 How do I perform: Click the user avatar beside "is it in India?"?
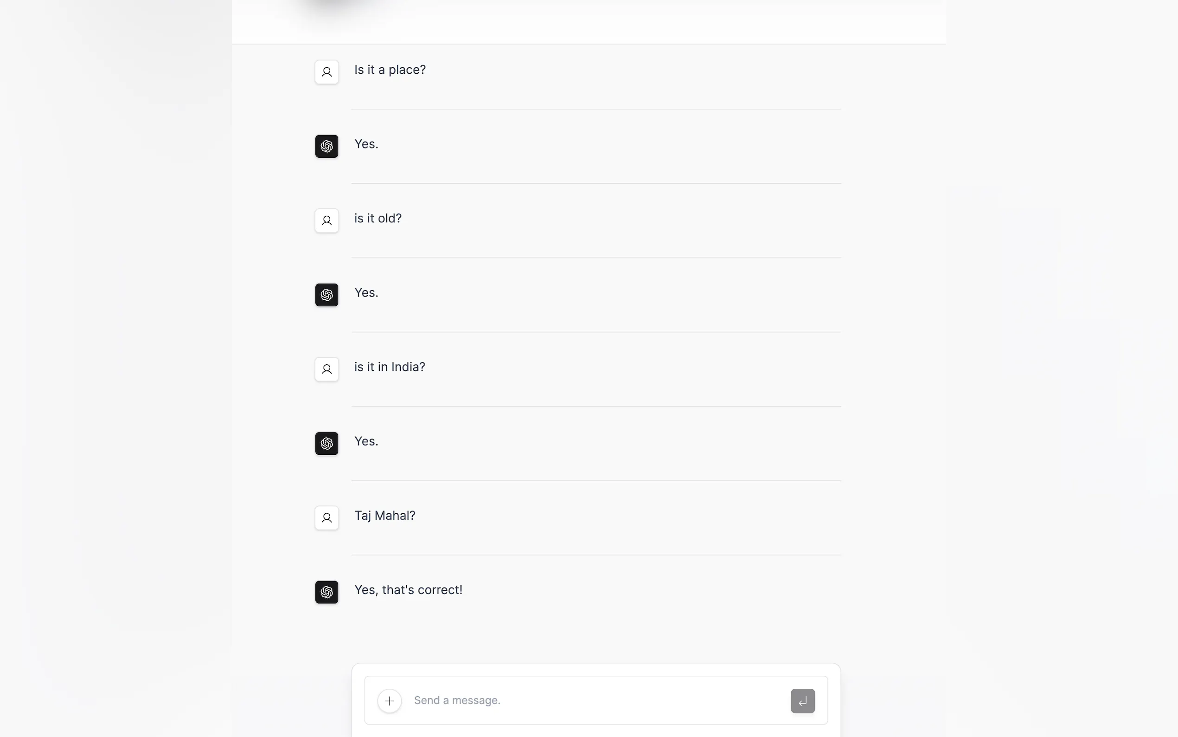coord(327,369)
